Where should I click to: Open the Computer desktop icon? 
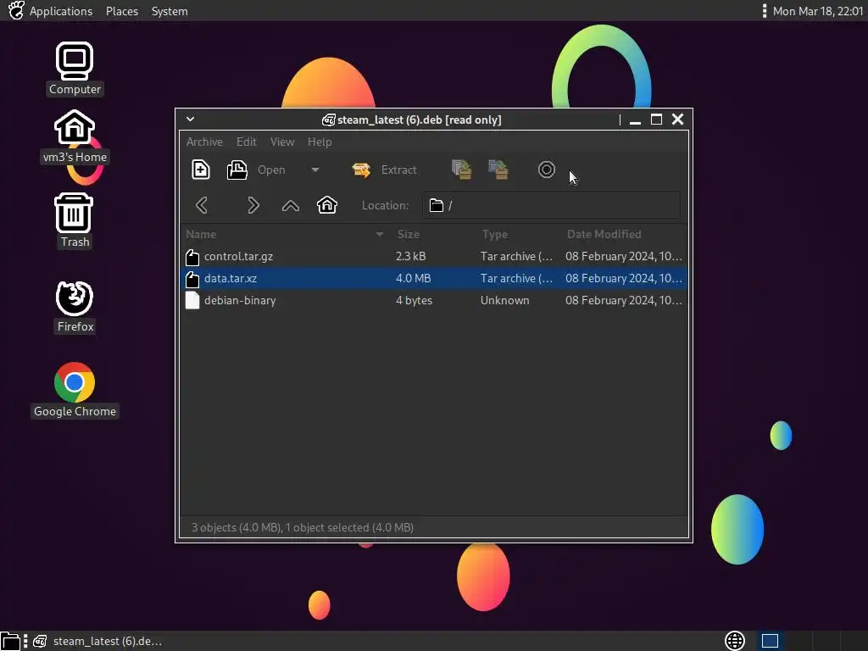(75, 69)
